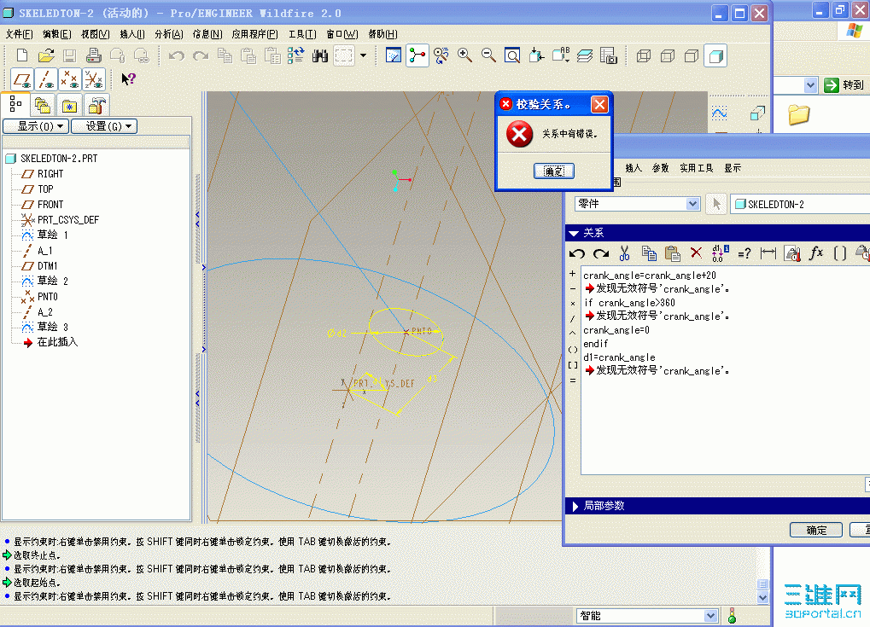The image size is (870, 627).
Task: Open the 文件(F) menu
Action: click(x=19, y=34)
